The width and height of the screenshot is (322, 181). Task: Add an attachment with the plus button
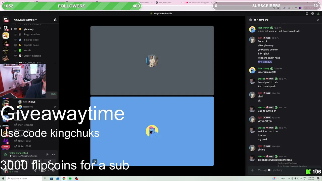click(x=252, y=170)
